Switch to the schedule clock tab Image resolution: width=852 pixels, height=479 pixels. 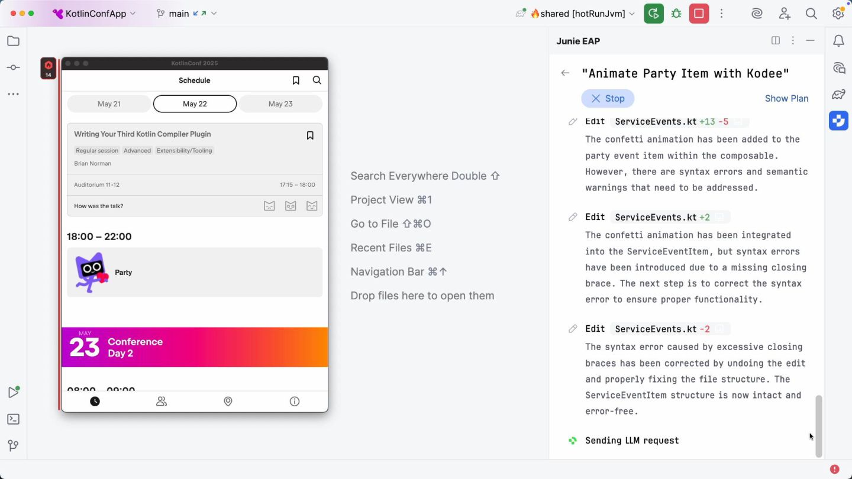(x=95, y=402)
